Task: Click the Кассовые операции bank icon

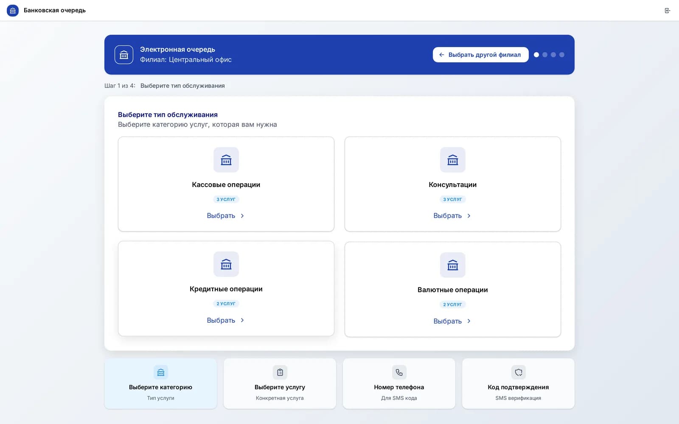Action: pos(226,160)
